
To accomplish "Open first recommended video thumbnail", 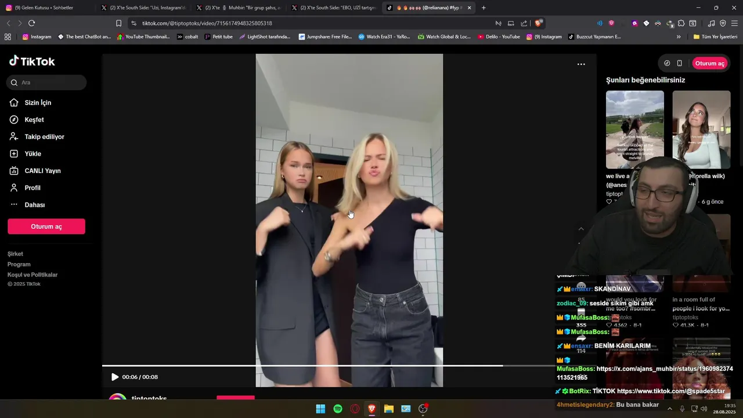I will (x=635, y=129).
